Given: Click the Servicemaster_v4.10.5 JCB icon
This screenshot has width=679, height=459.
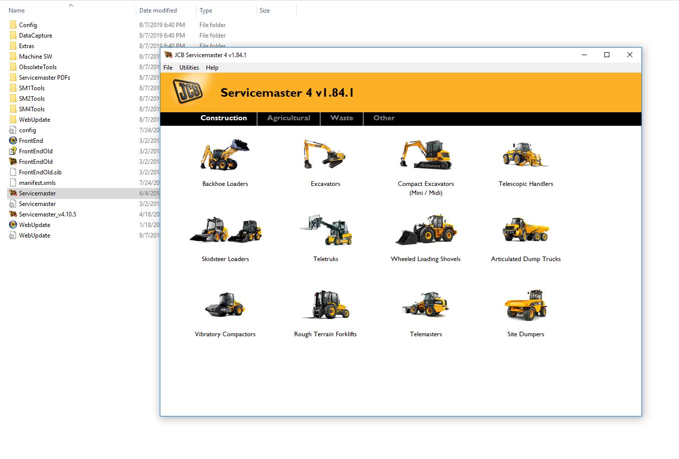Looking at the screenshot, I should pyautogui.click(x=13, y=214).
